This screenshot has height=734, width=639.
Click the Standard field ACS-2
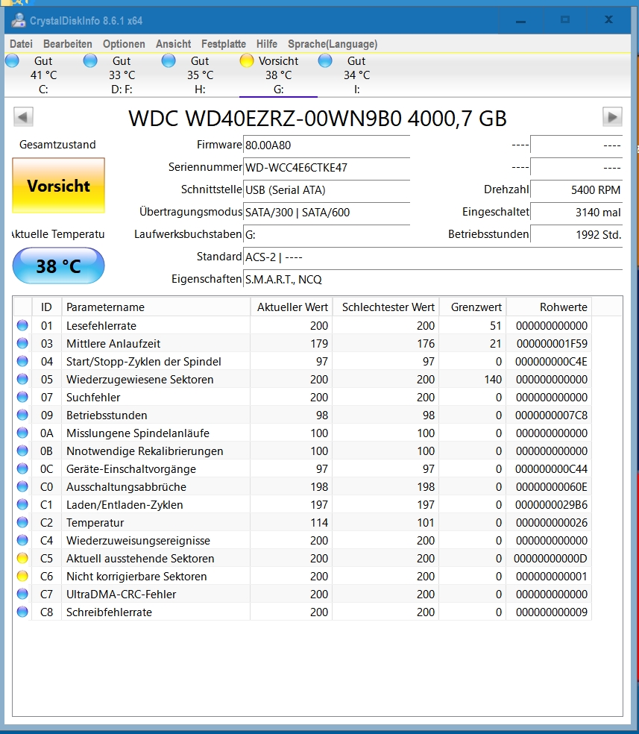click(432, 257)
